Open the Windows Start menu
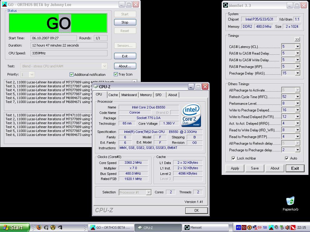The height and width of the screenshot is (232, 310). tap(15, 227)
